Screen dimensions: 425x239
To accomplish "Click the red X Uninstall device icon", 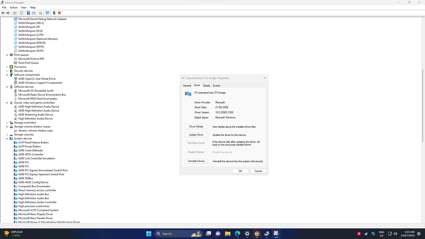I will [60, 13].
